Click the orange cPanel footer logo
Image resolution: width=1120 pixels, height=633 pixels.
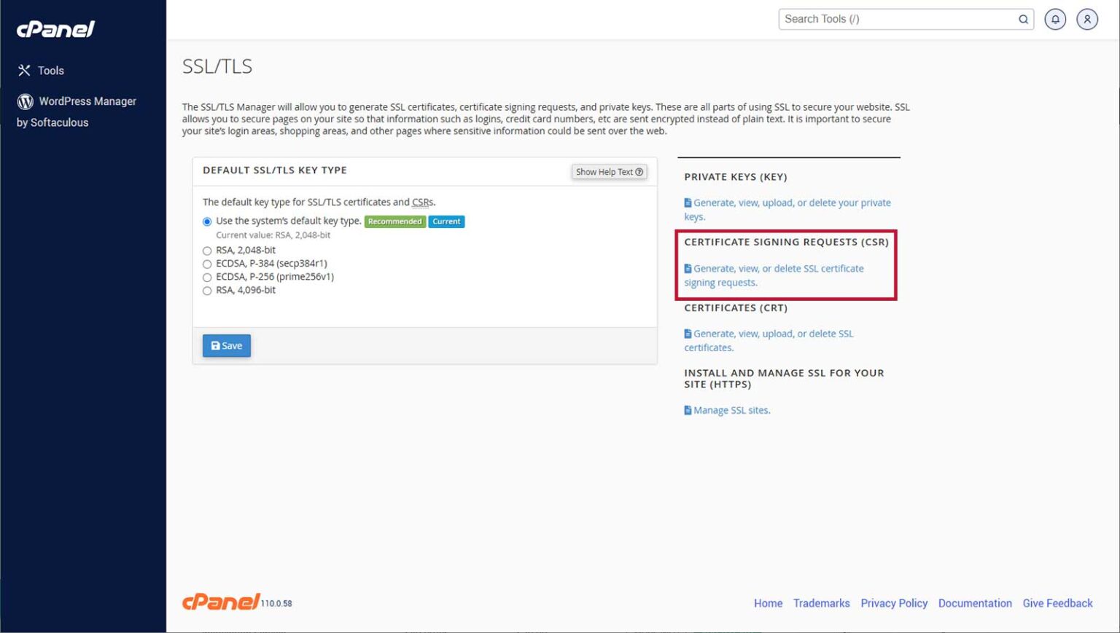(x=221, y=602)
